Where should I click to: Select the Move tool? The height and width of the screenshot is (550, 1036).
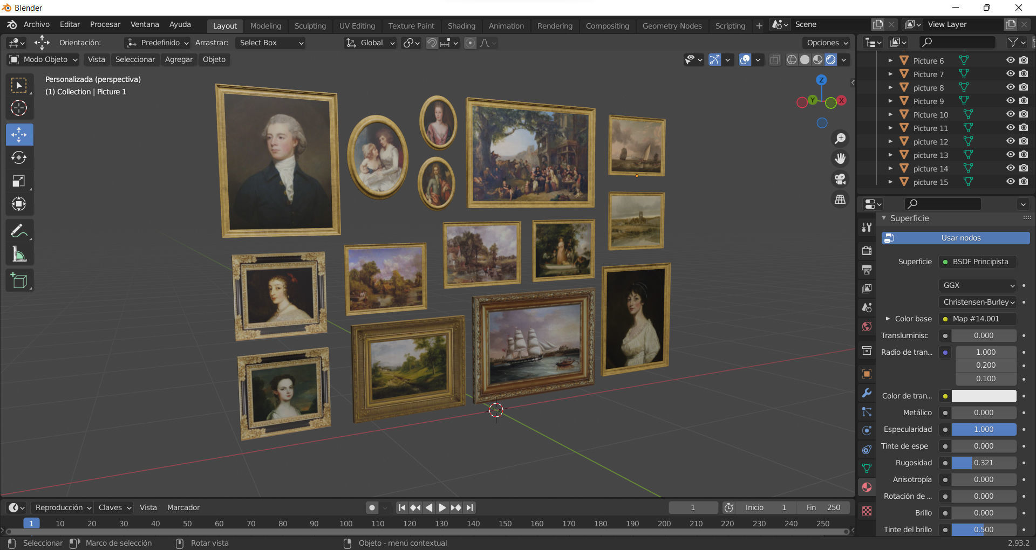(19, 134)
